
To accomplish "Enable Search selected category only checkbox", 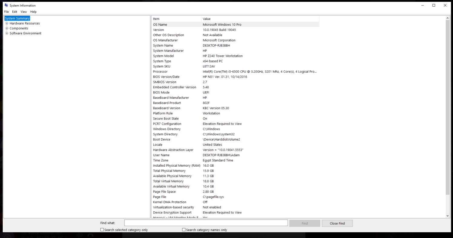I will tap(102, 230).
